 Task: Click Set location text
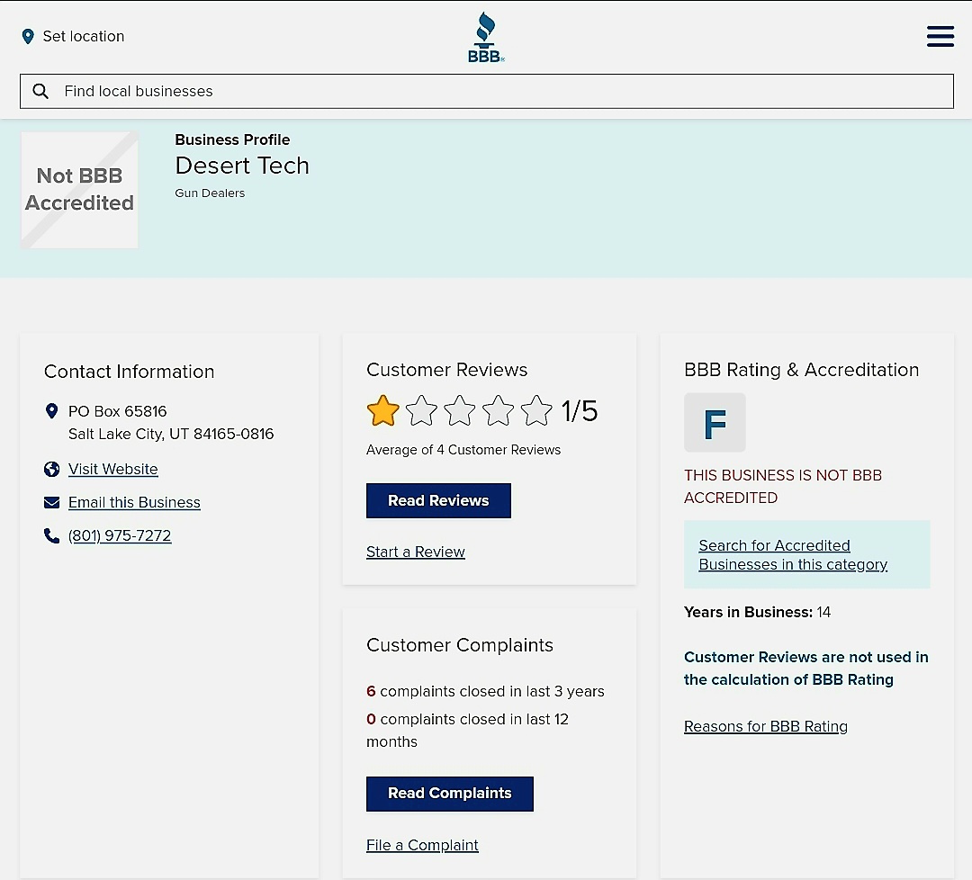84,37
